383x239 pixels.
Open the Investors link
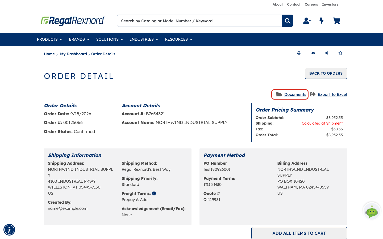coord(330,4)
